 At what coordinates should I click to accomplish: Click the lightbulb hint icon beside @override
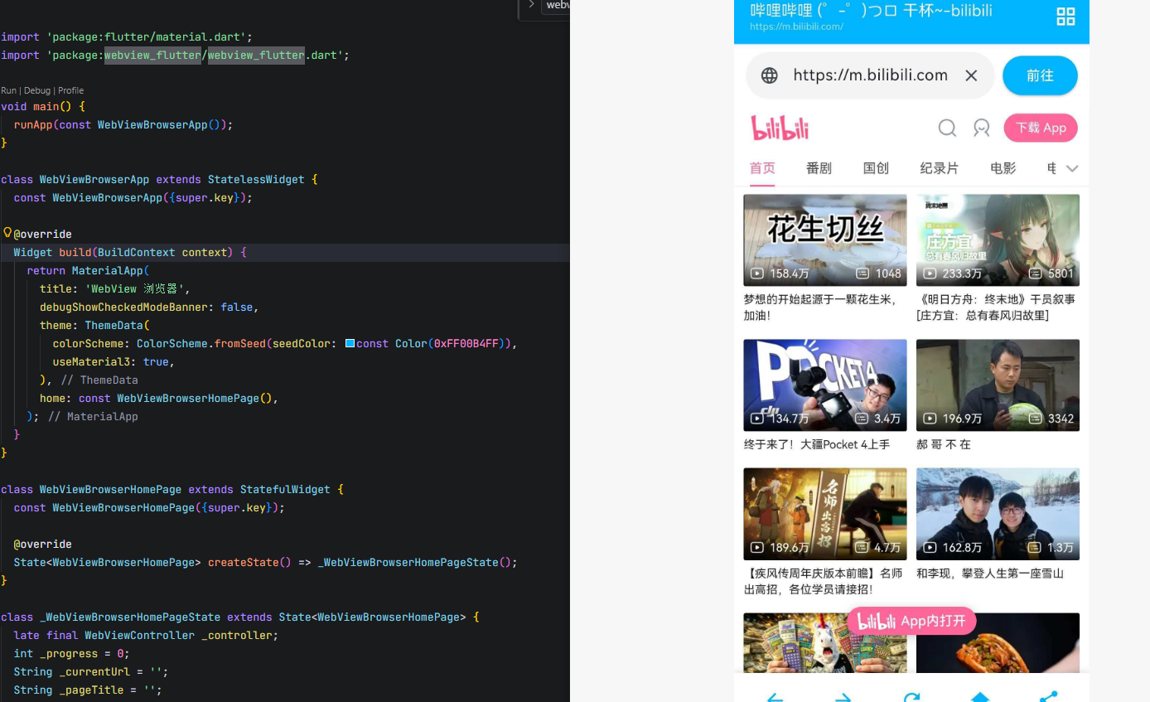(x=7, y=233)
